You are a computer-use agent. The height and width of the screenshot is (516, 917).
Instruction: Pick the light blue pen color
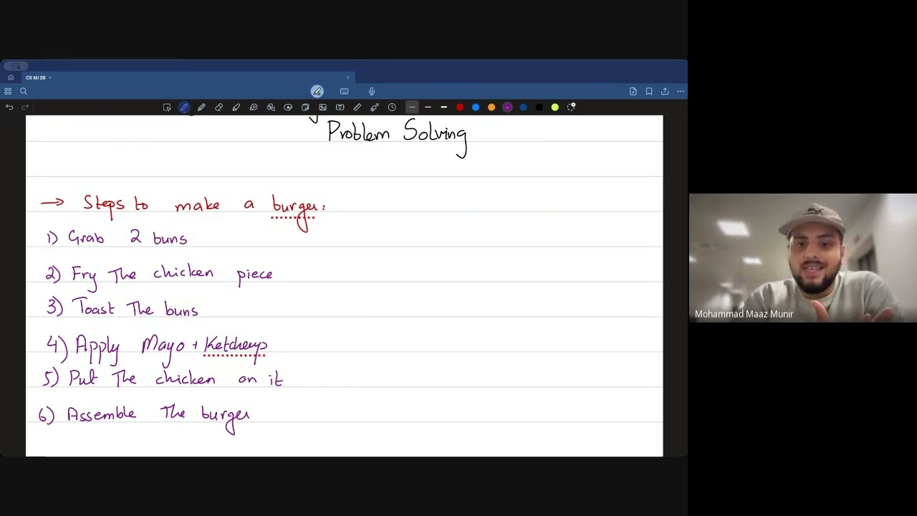pos(476,107)
